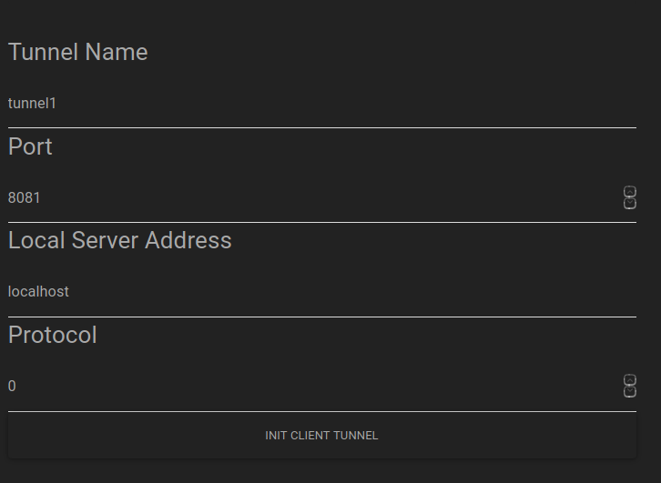Screen dimensions: 661x483
Task: Select the Local Server Address input
Action: point(273,292)
